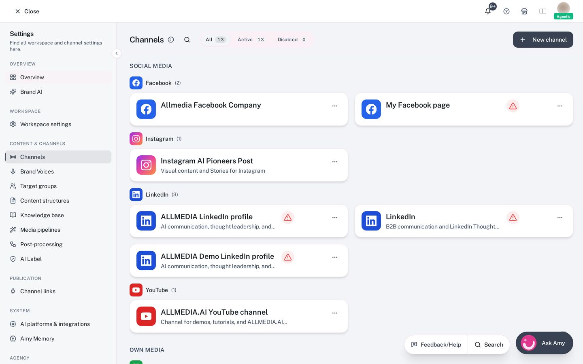583x364 pixels.
Task: Open Brand AI settings
Action: pos(58,92)
